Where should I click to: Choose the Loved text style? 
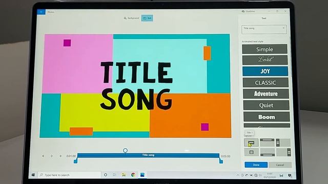coord(265,60)
